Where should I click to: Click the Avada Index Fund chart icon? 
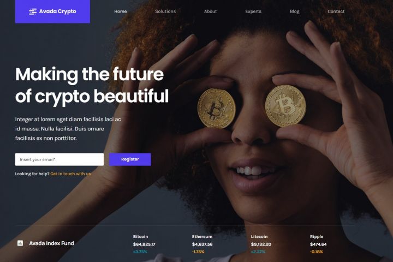(20, 243)
